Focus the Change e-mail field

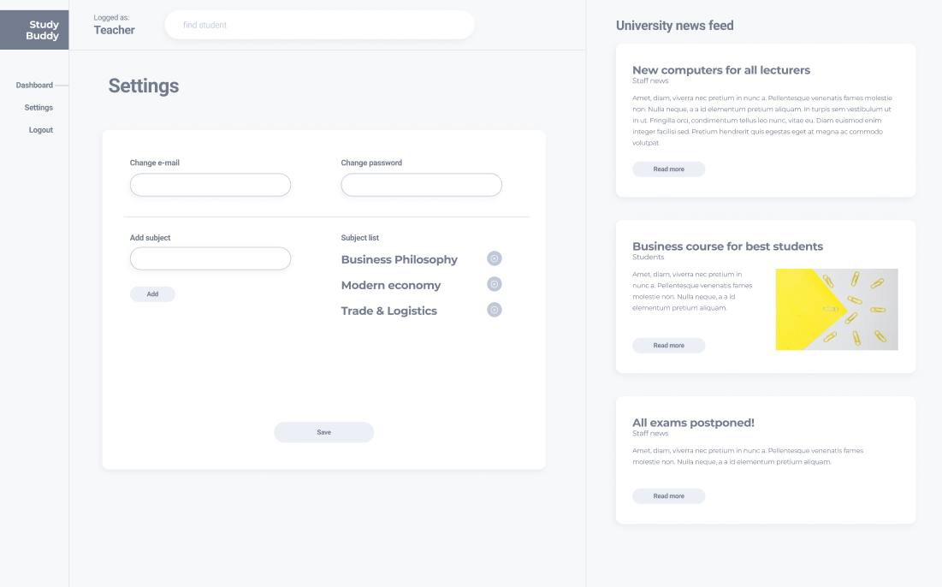[x=210, y=184]
